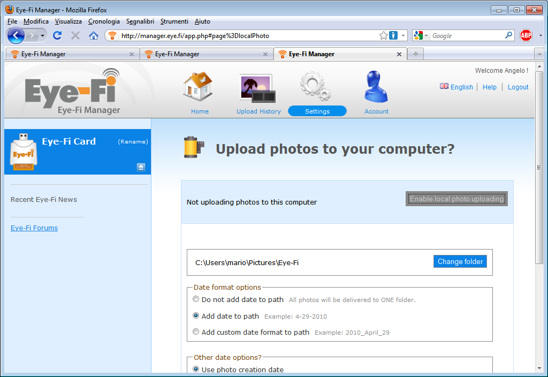Click the browser Forward arrow button

(x=32, y=35)
